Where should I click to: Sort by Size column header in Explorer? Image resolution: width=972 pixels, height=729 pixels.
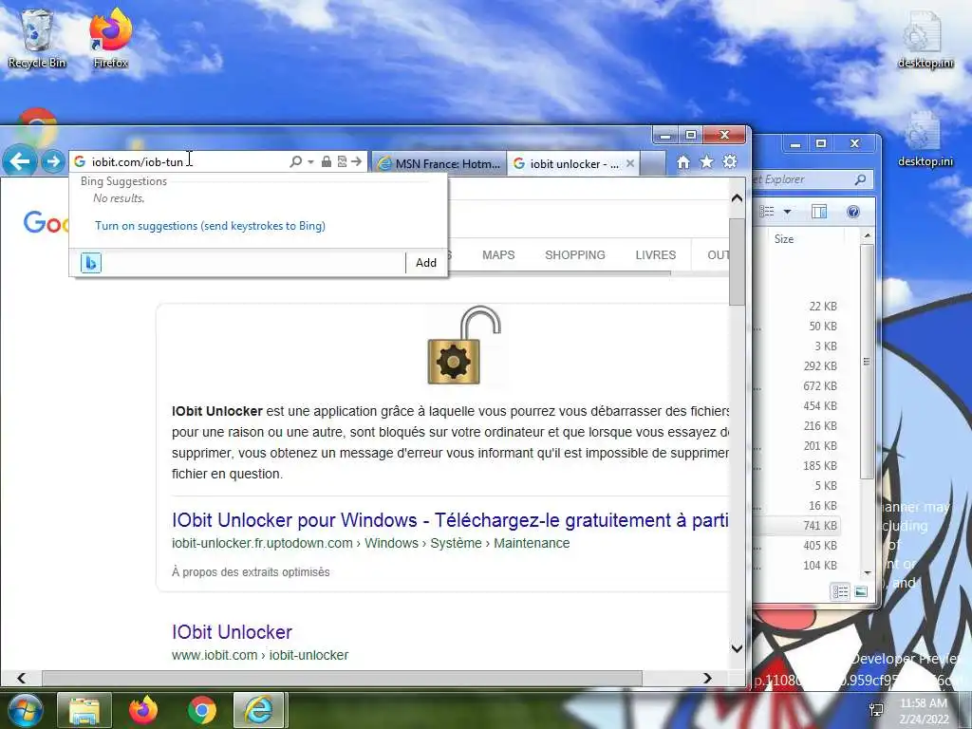783,238
